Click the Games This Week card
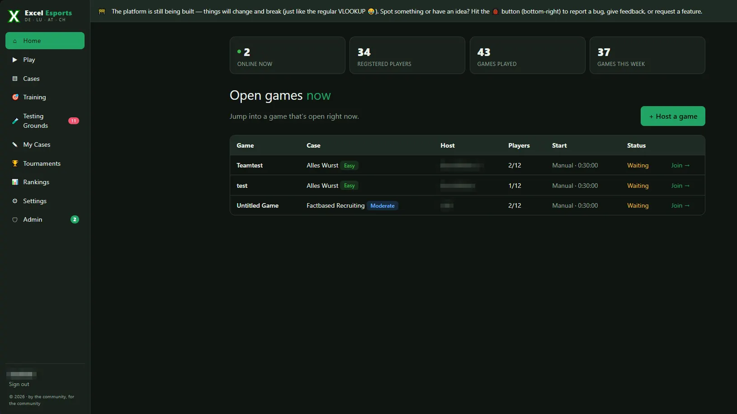The height and width of the screenshot is (414, 737). click(x=647, y=55)
